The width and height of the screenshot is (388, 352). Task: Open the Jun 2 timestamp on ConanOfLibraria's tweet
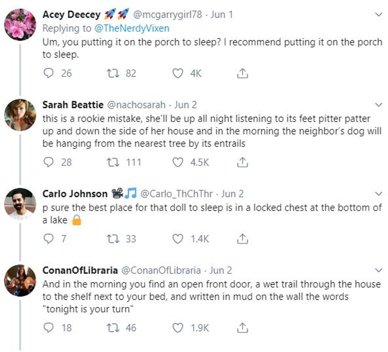click(x=221, y=270)
